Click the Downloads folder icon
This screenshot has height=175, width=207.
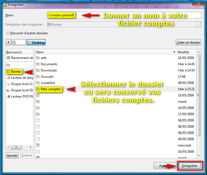coord(38,70)
